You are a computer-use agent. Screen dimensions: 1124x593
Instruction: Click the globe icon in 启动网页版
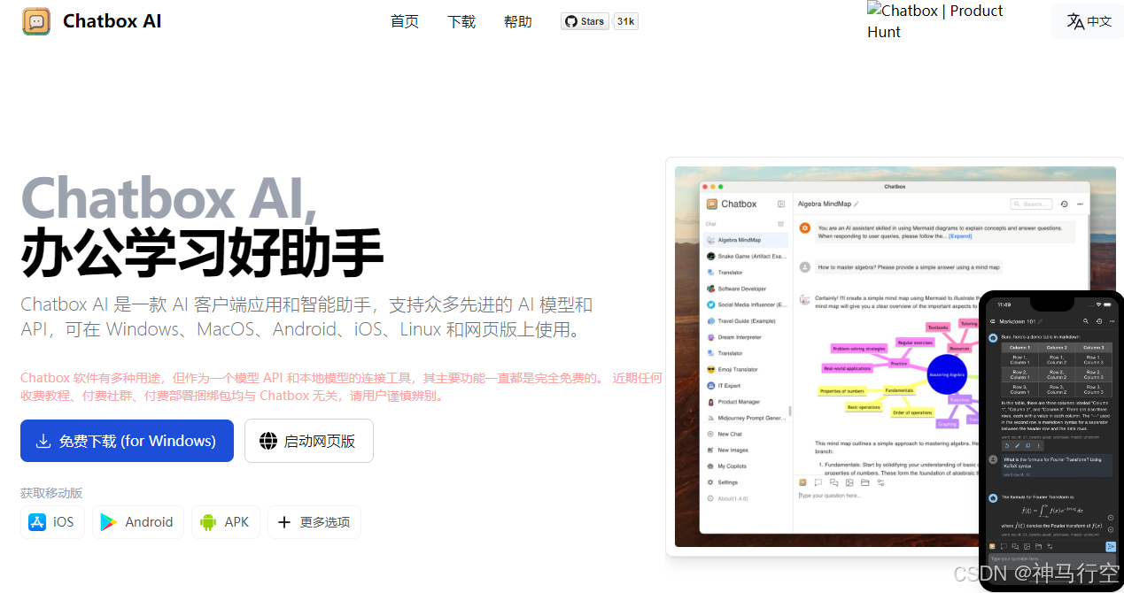coord(268,441)
